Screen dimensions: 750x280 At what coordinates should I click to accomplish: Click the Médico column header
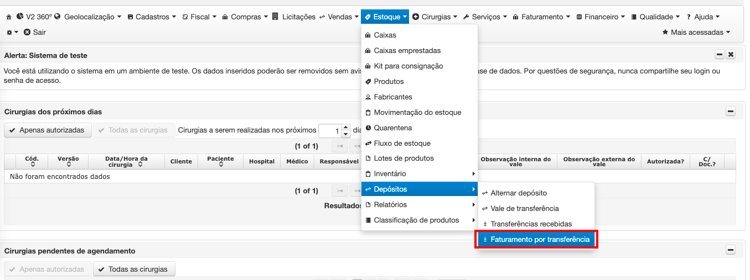coord(297,161)
